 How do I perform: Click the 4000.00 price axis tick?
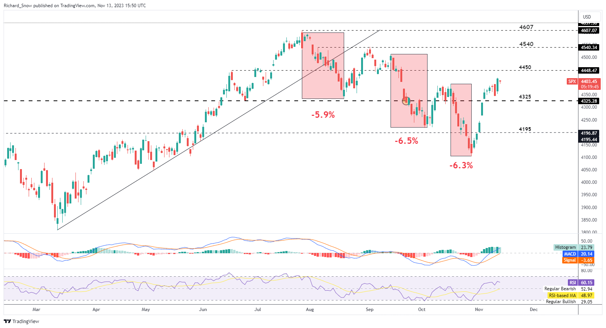589,182
